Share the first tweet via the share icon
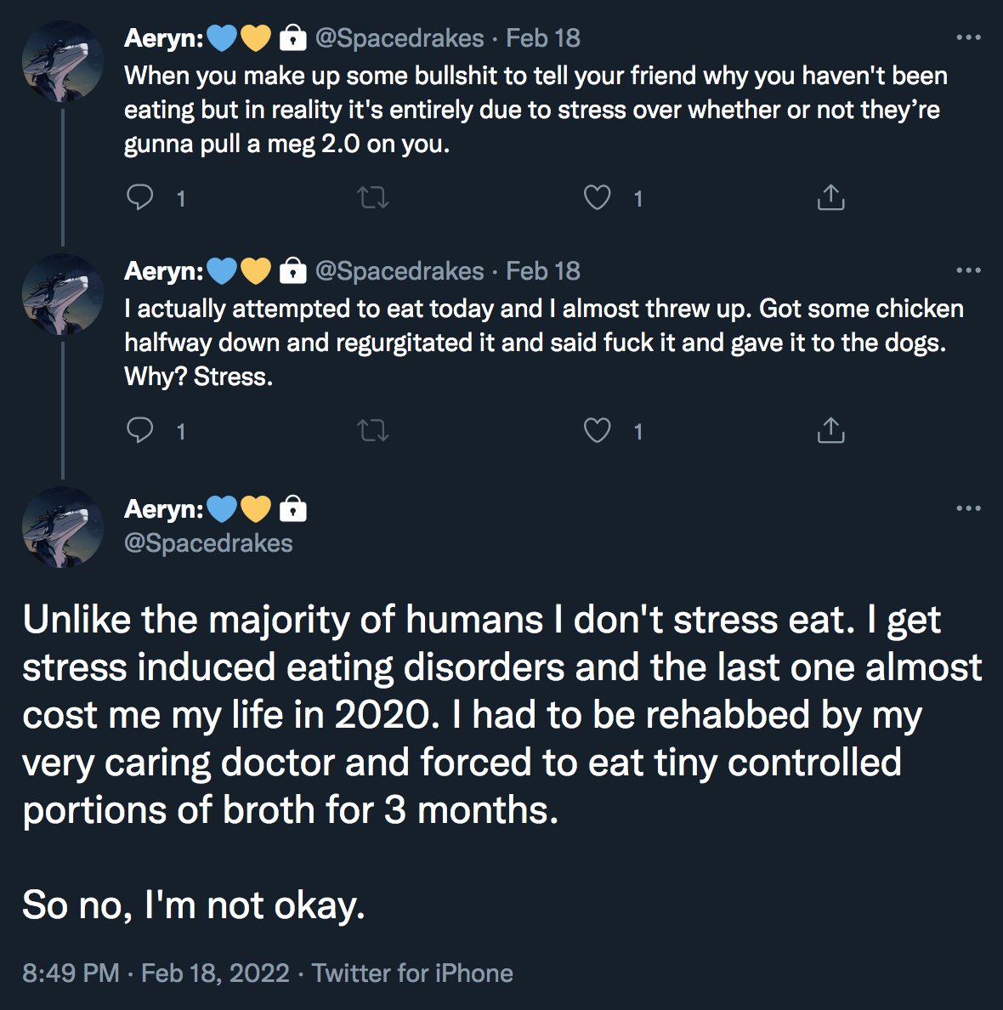The width and height of the screenshot is (1003, 1010). [831, 197]
